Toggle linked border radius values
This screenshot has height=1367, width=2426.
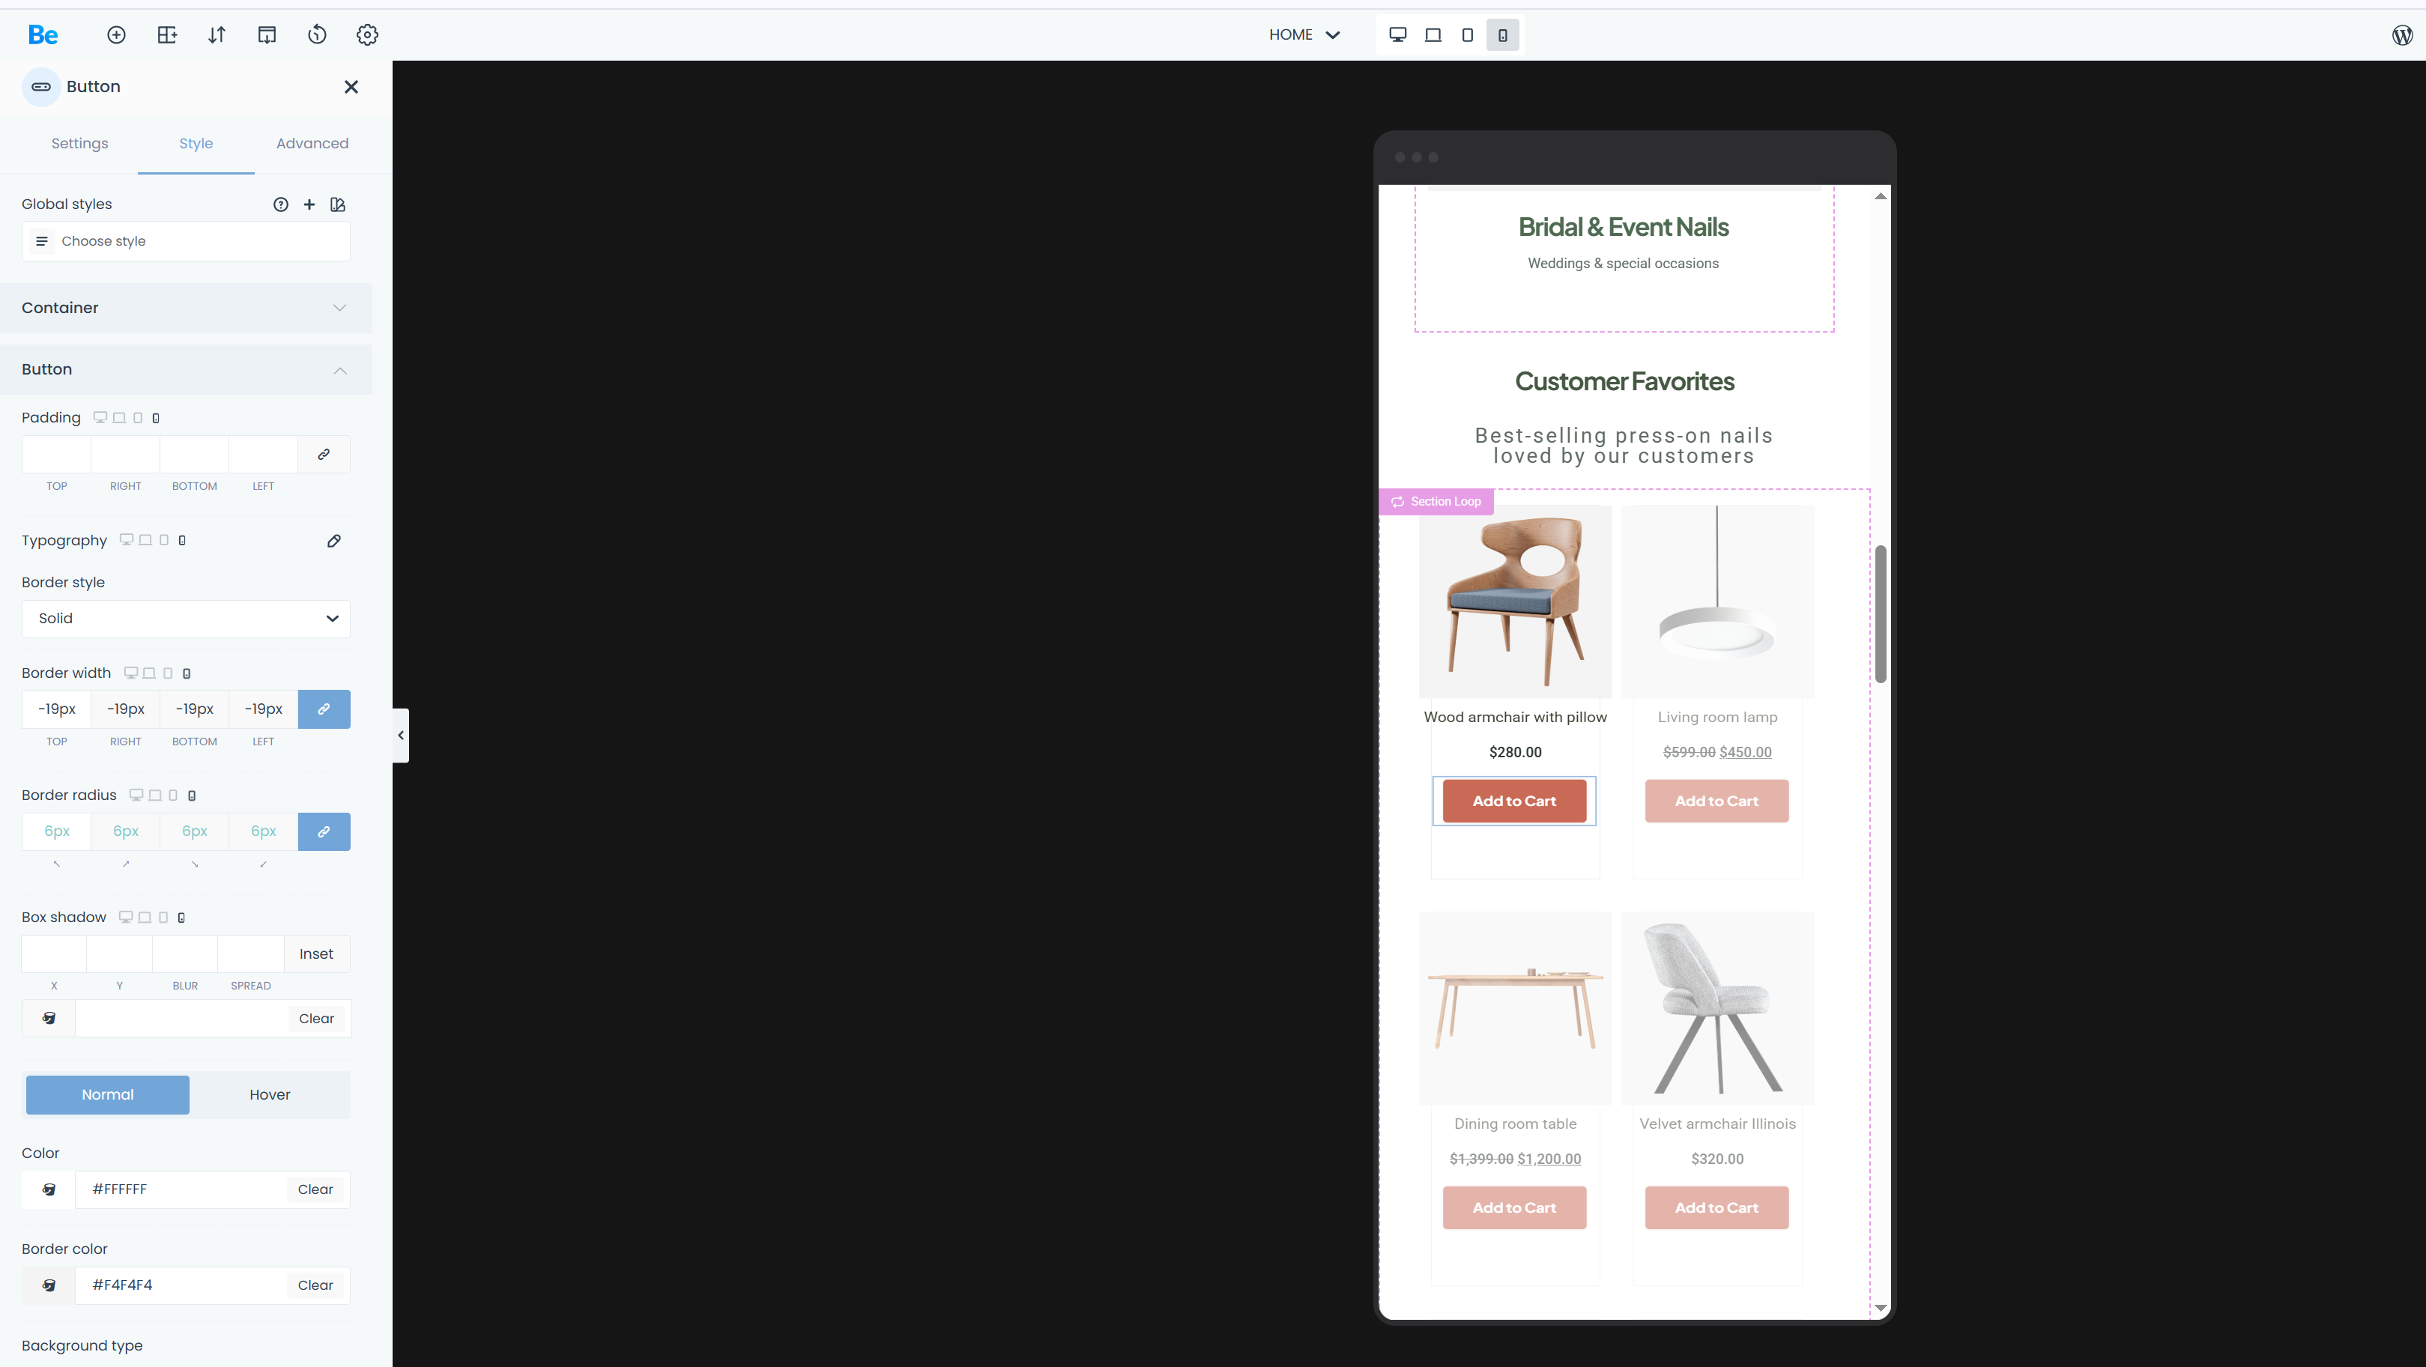click(x=323, y=831)
